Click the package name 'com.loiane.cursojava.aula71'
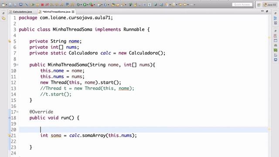The image size is (279, 157). click(75, 18)
